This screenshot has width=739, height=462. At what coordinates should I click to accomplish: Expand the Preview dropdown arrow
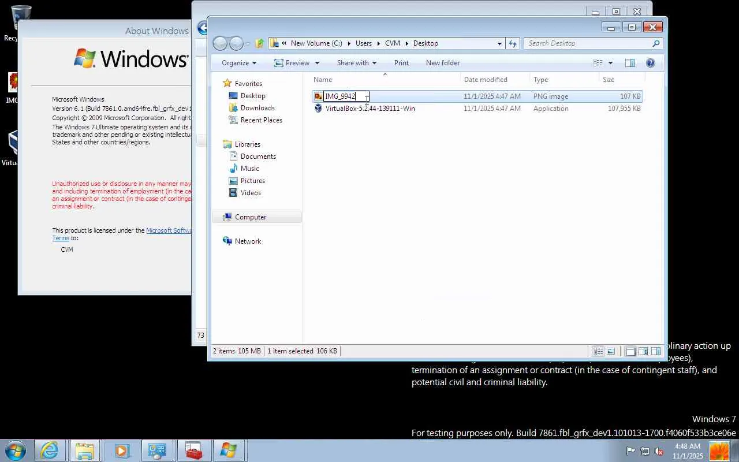click(316, 63)
